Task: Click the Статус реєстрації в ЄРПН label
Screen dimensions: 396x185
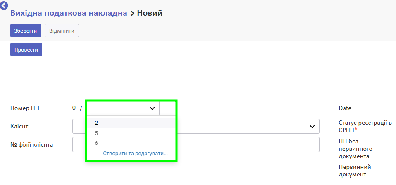Action: coord(365,126)
